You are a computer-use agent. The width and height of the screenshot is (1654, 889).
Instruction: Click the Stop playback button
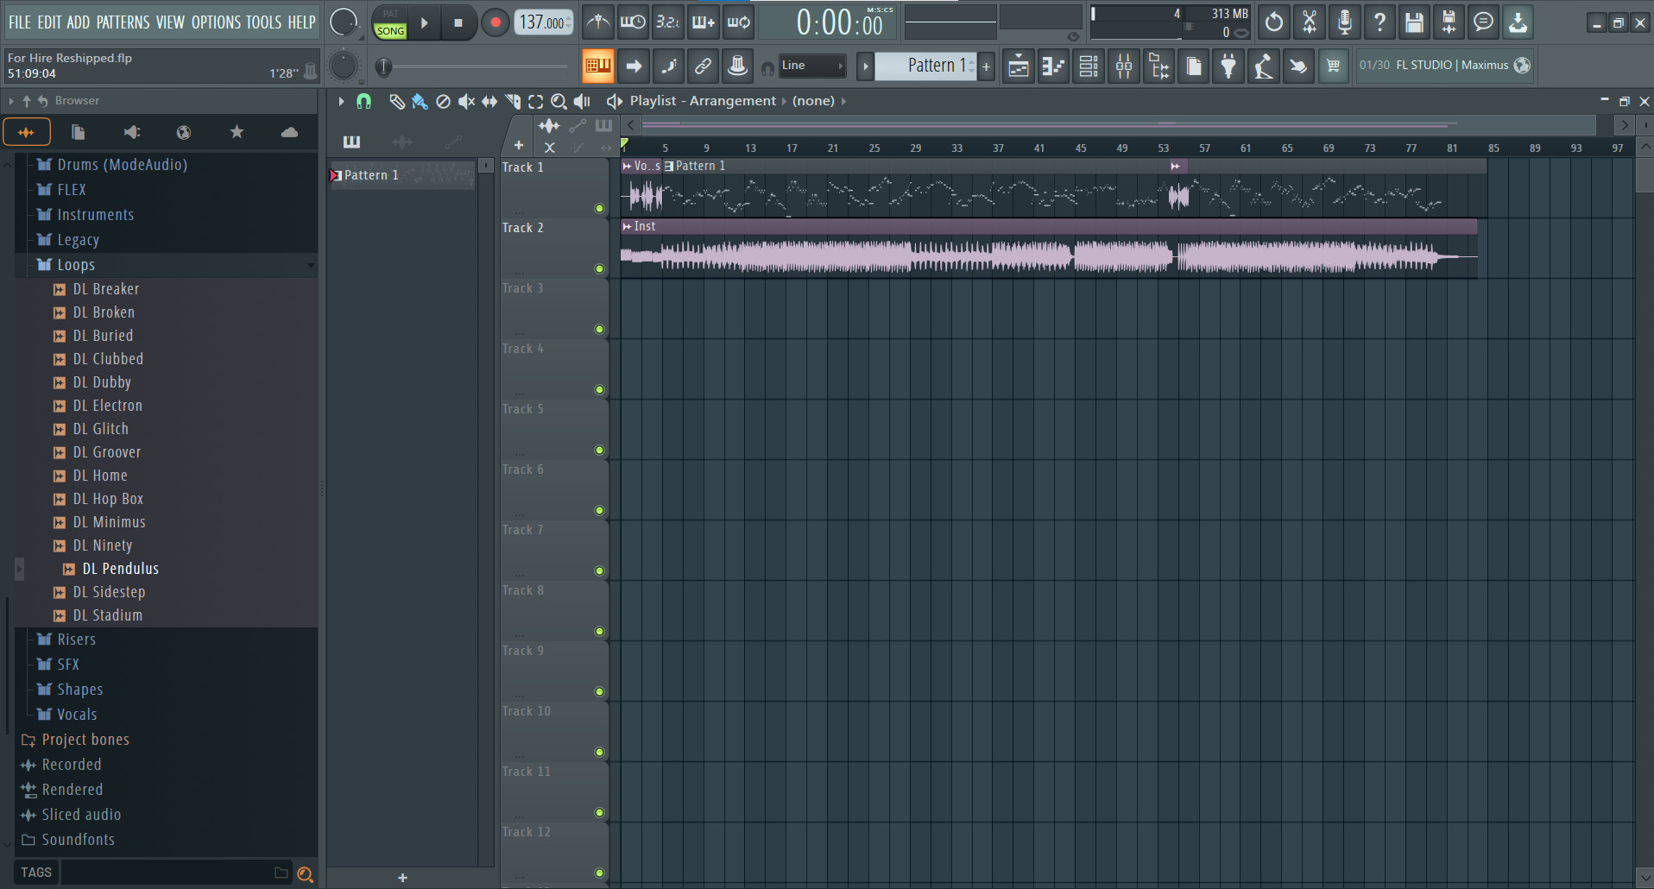click(459, 22)
